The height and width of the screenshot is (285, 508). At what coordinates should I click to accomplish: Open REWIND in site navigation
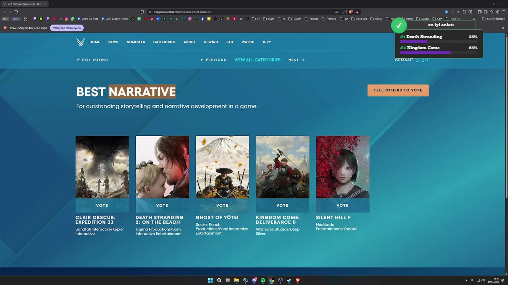[211, 42]
